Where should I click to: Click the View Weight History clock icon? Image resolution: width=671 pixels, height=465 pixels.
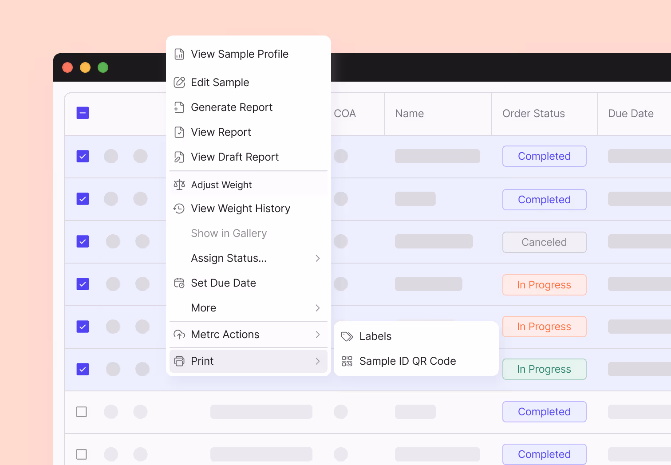(x=179, y=208)
